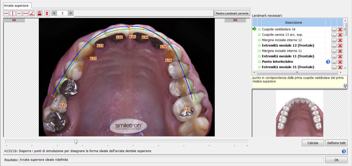Open ellipsis options for Punto interincisivo
Viewport: 352px width, 166px height.
click(334, 62)
